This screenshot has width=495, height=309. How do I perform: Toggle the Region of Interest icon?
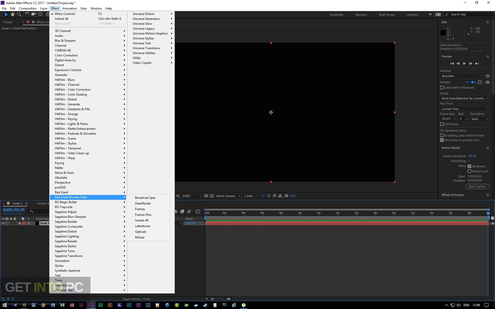coord(206,196)
